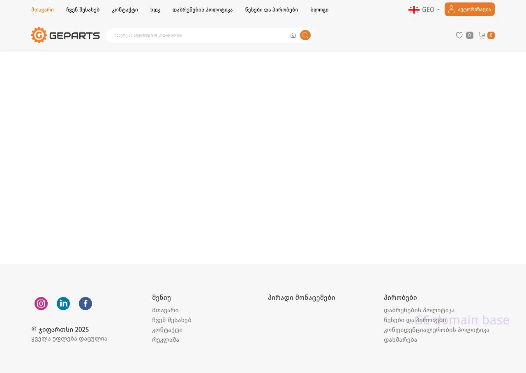Open ბლოგი in the top menu
The image size is (526, 373).
(x=319, y=10)
